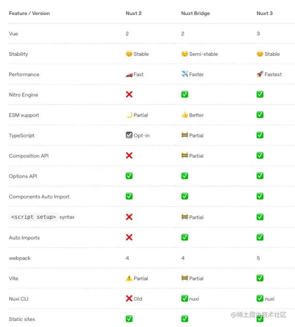Click the Feature / Version header cell
The image size is (295, 327).
pos(29,13)
